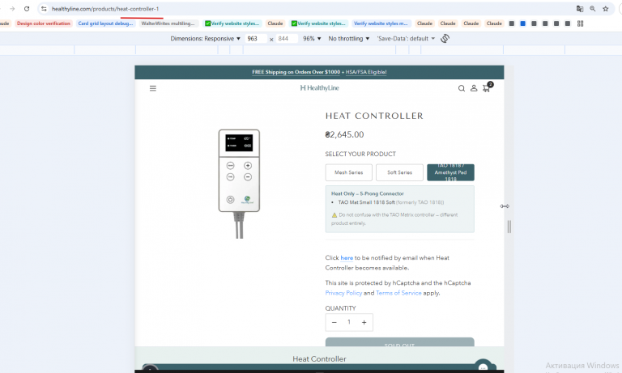Go forward with the browser arrow
622x373 pixels.
12,9
